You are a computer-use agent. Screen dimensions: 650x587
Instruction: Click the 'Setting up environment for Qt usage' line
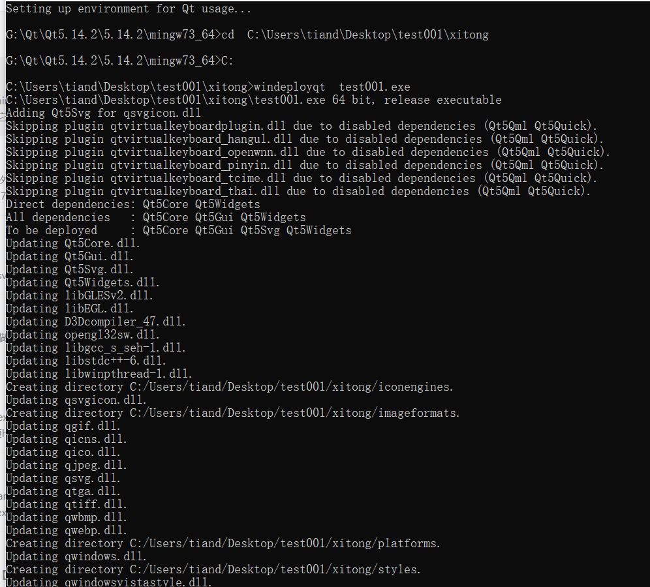(x=129, y=8)
